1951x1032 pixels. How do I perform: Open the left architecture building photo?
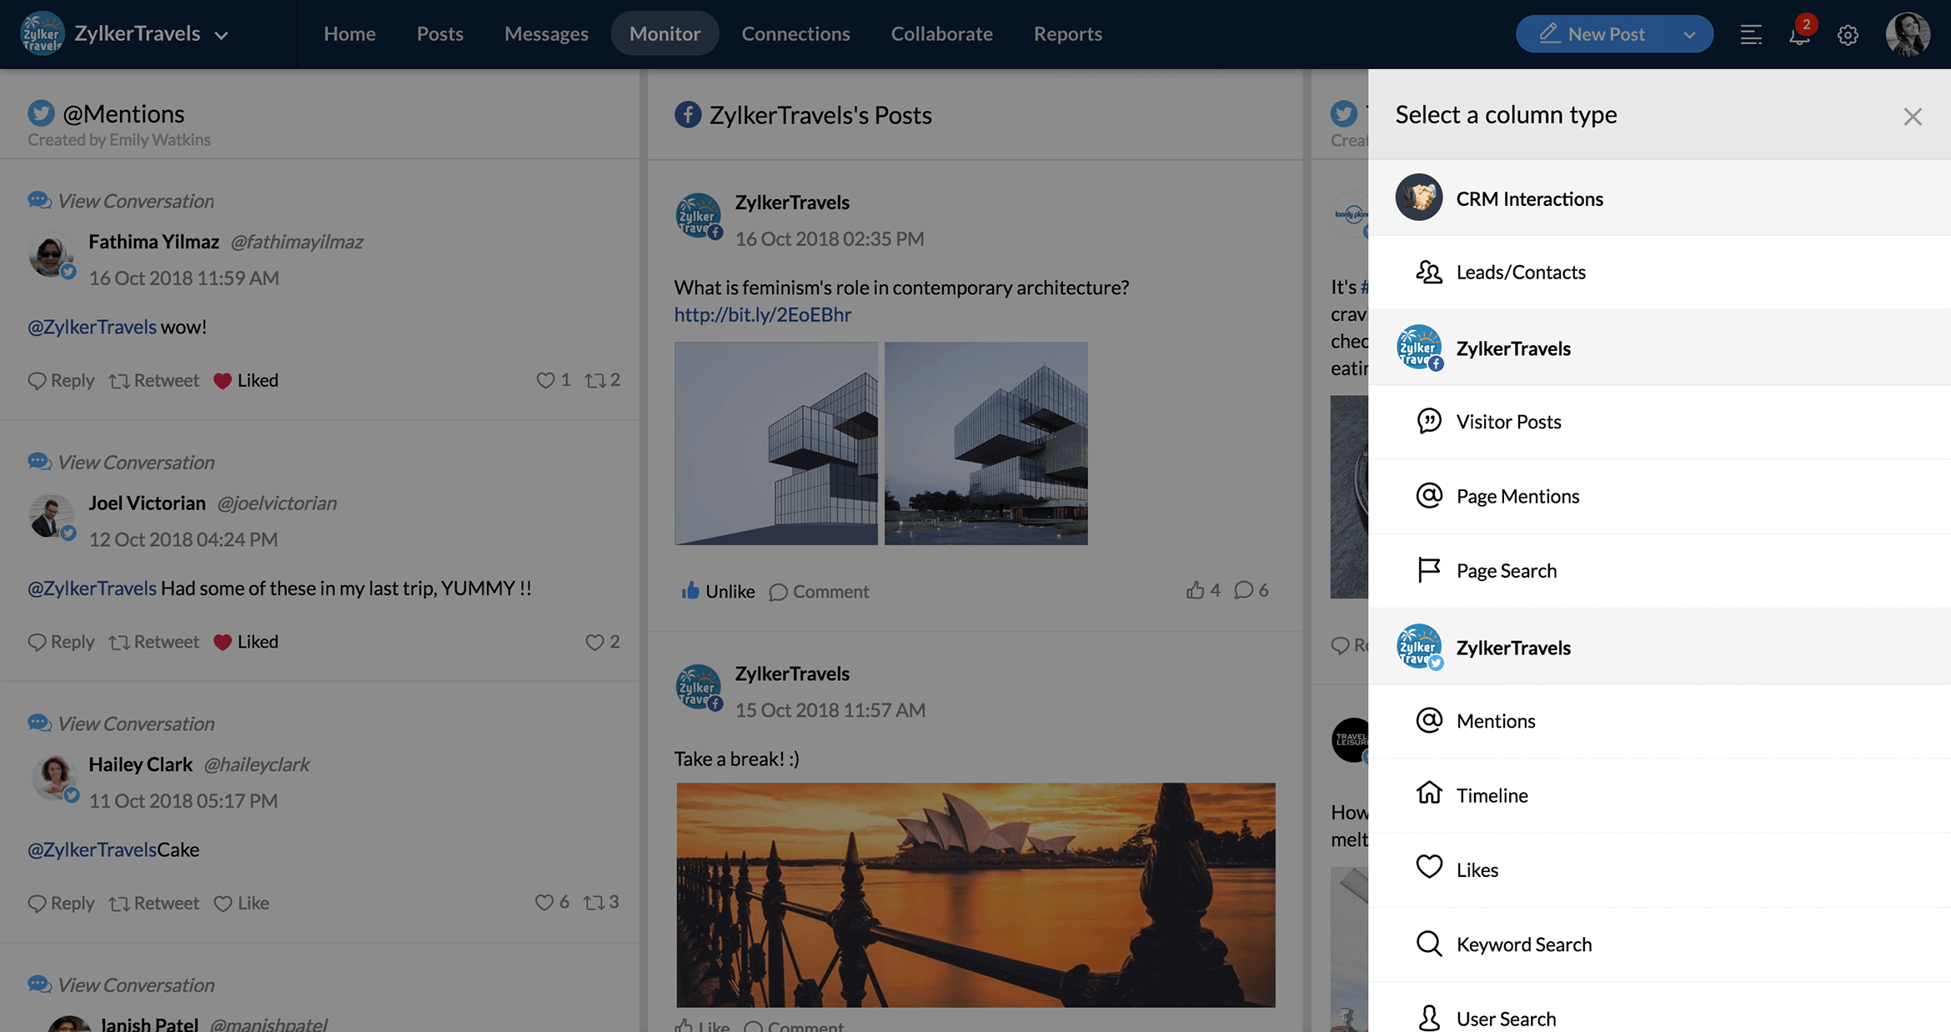click(x=776, y=443)
